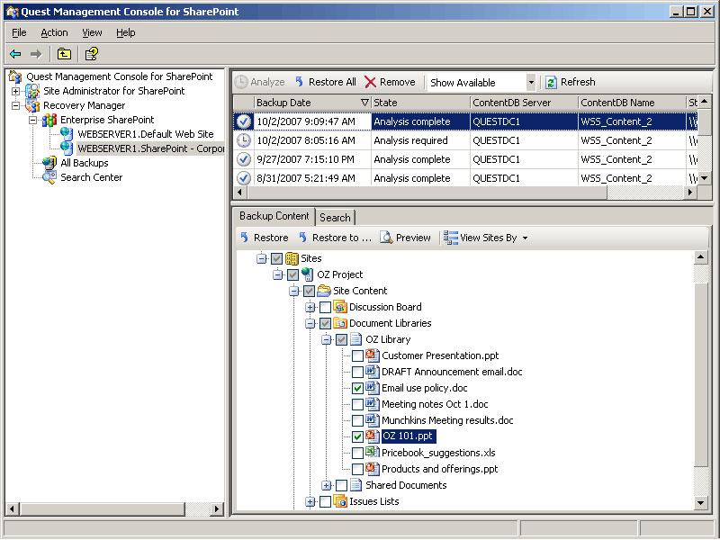Check the Munchkins Meeting results.doc checkbox
Viewport: 720px width, 540px height.
point(357,420)
